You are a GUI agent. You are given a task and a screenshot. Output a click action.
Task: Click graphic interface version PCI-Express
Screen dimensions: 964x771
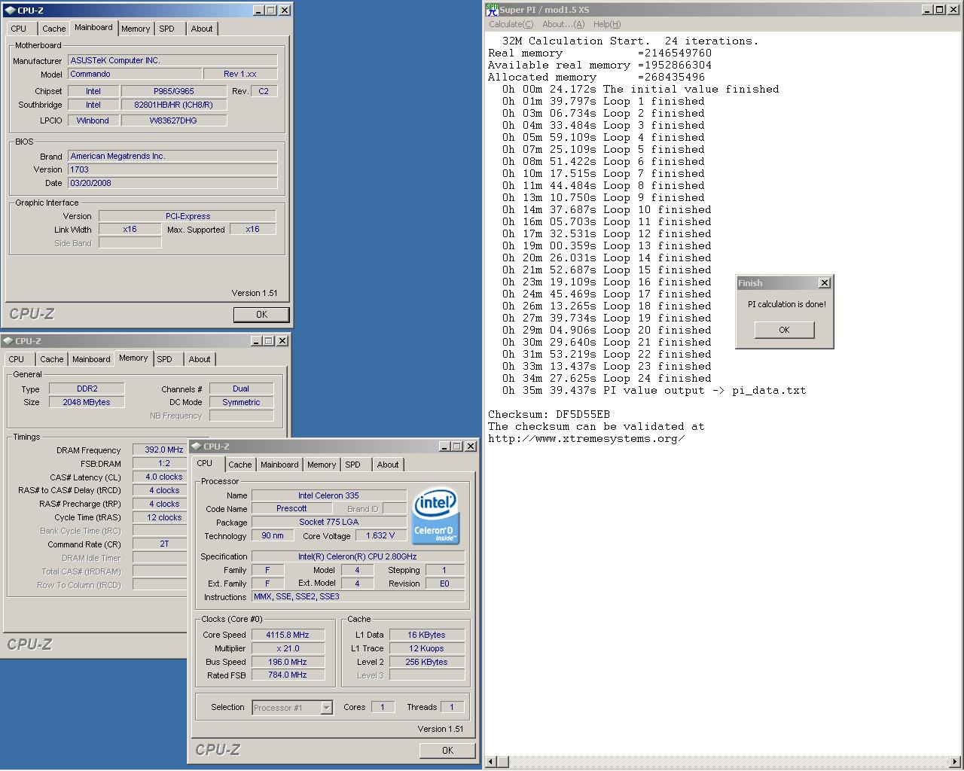click(188, 216)
